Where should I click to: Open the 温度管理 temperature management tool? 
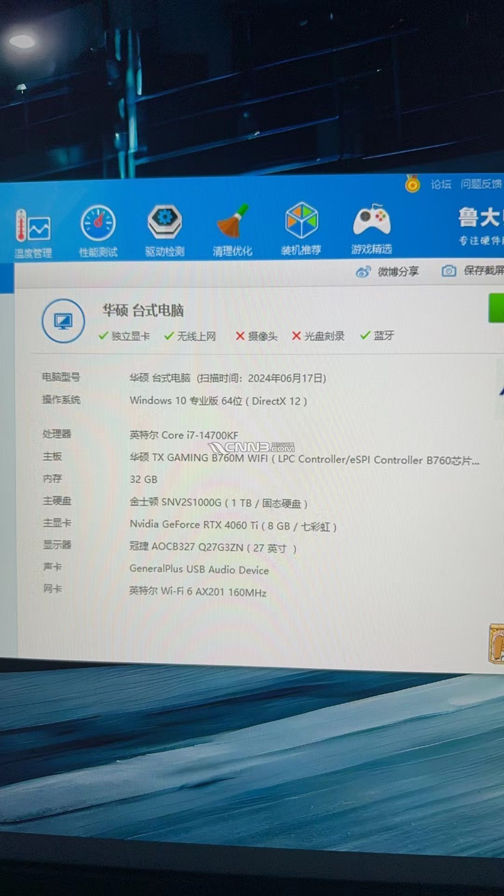point(33,233)
